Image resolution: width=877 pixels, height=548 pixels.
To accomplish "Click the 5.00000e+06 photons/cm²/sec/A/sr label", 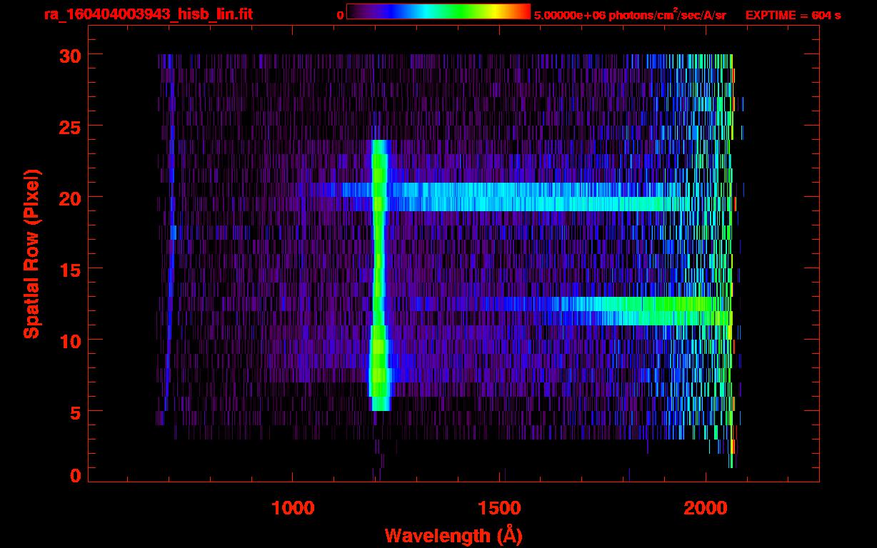I will [x=631, y=14].
